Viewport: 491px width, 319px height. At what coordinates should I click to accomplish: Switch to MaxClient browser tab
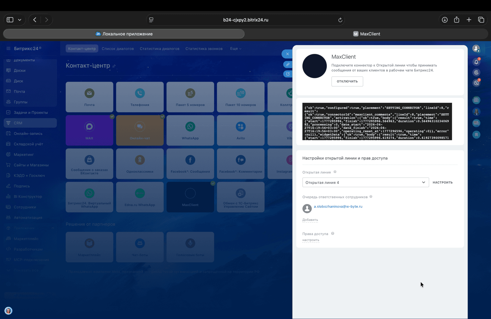point(367,34)
